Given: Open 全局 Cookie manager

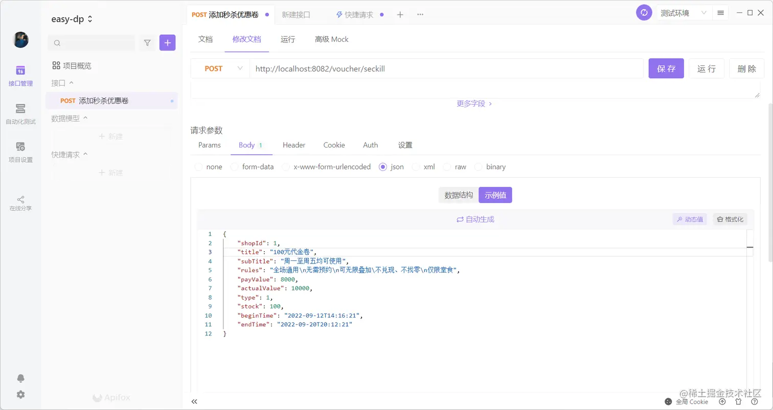Looking at the screenshot, I should 687,402.
